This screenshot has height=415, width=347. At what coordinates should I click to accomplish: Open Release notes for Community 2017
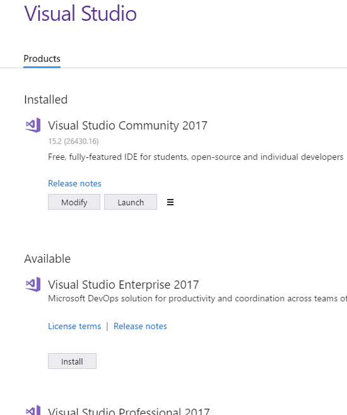[x=74, y=183]
